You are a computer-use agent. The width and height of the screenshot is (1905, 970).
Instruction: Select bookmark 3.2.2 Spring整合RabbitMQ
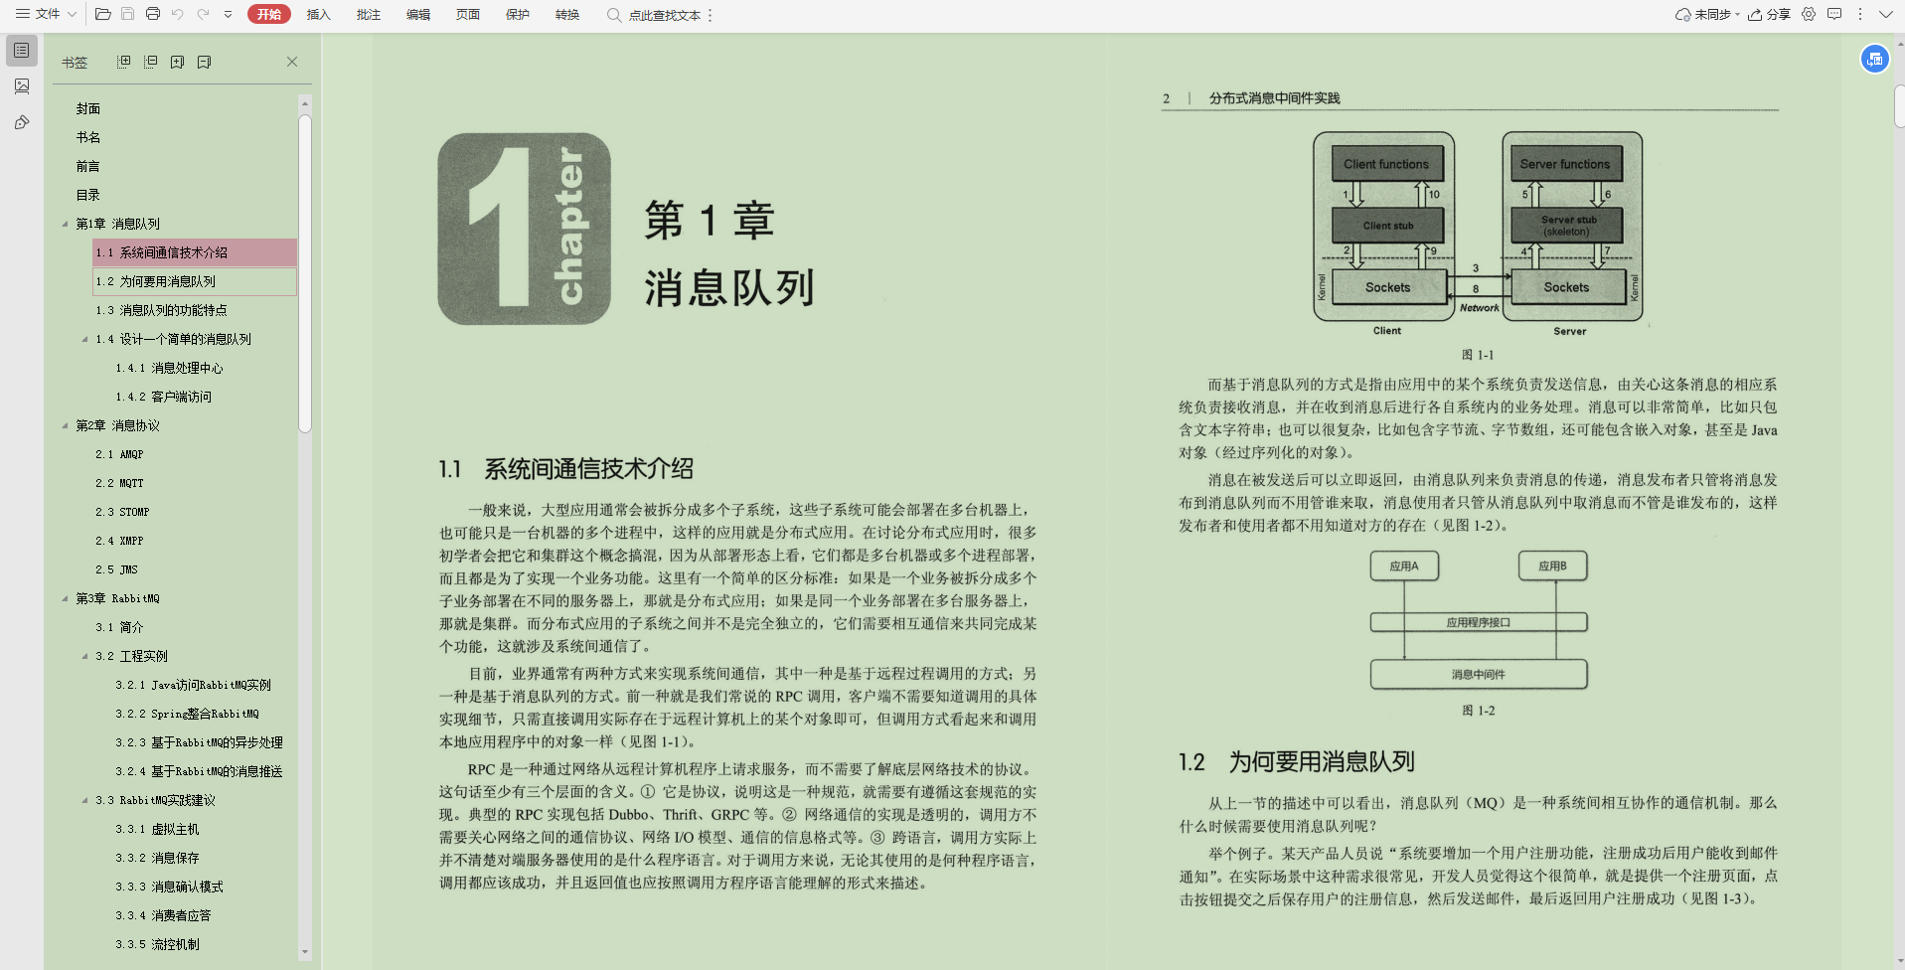(x=187, y=714)
